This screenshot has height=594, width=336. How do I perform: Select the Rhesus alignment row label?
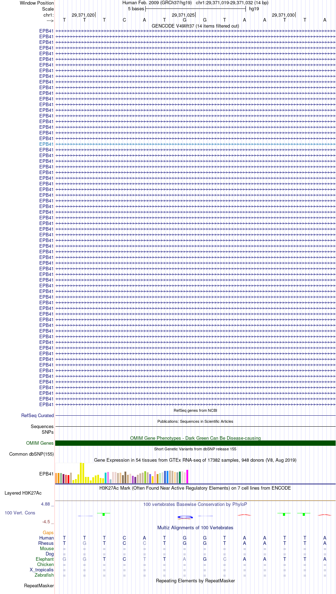(x=46, y=543)
